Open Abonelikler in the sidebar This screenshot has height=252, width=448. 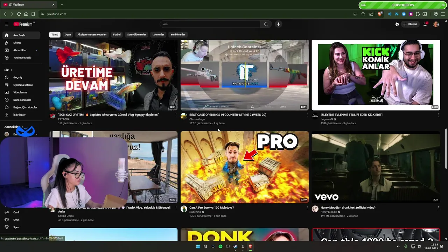[21, 50]
